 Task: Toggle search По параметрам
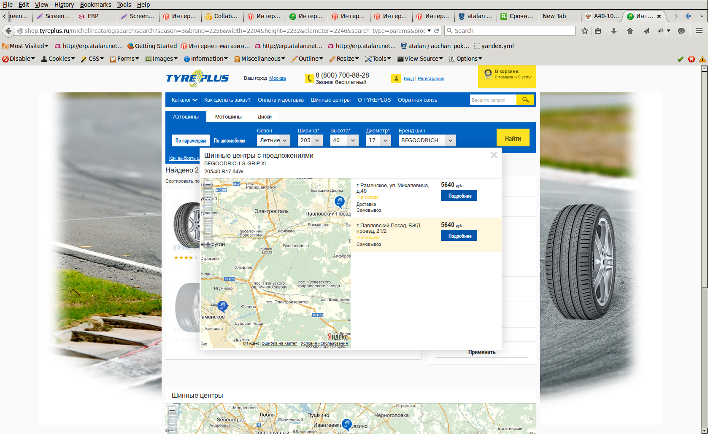191,140
